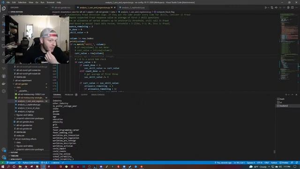
Task: Open the Selection menu
Action: [22, 2]
